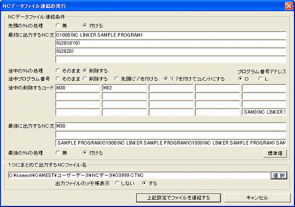The image size is (295, 207).
Task: Click the M02 delete-code field
Action: click(124, 88)
